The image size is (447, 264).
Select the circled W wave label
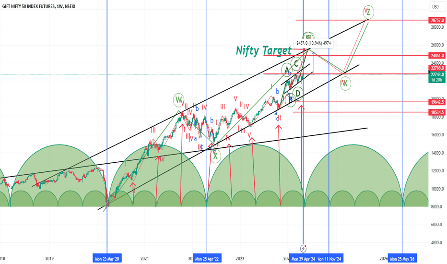coord(178,100)
